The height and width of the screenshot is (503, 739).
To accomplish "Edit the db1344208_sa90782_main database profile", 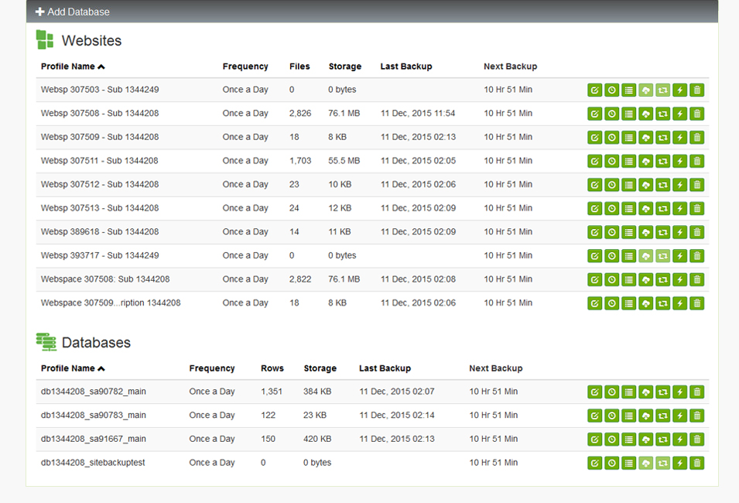I will [594, 392].
